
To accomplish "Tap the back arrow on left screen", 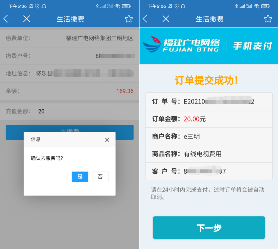I will tap(6, 19).
